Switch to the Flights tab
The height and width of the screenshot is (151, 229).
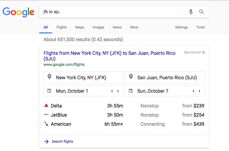tap(62, 27)
